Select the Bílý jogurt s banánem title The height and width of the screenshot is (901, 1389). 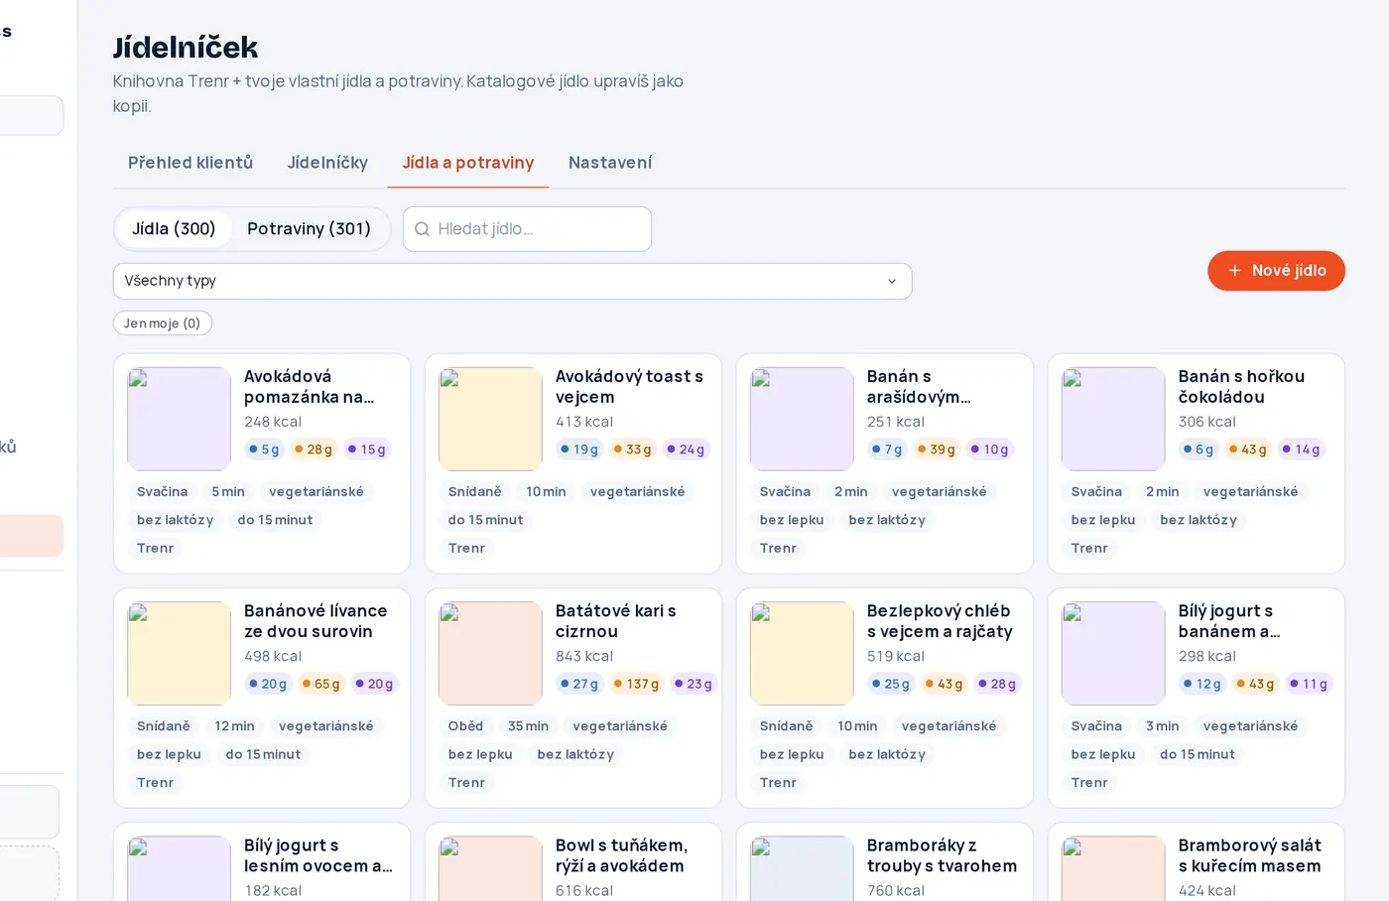pyautogui.click(x=1229, y=621)
